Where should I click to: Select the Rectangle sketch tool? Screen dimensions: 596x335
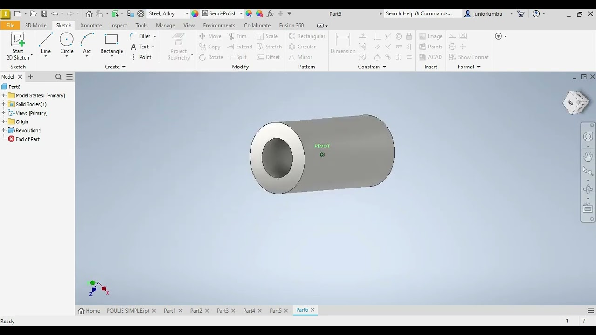click(x=112, y=44)
